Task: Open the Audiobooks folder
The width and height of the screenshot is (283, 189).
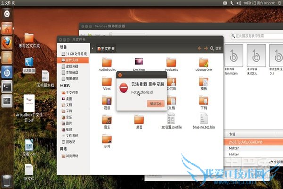Action: [x=107, y=63]
